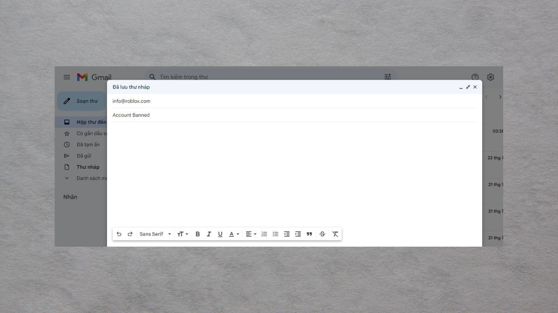Click the Gmail logo

point(94,77)
